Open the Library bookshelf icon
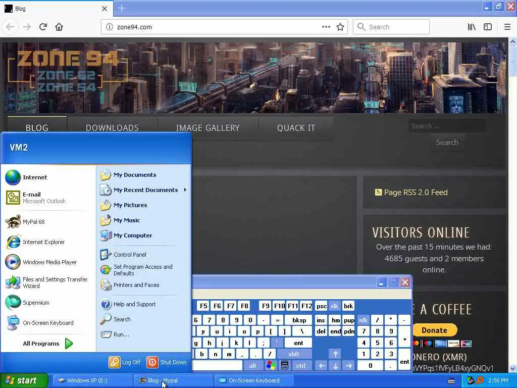Screen dimensions: 517x388 pos(472,27)
